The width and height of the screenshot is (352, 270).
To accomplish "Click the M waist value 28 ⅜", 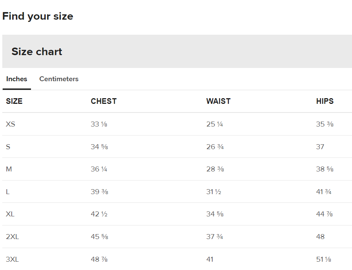I will click(215, 169).
